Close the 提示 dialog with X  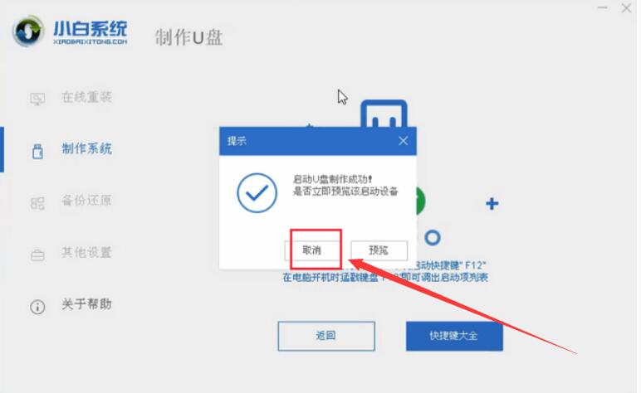tap(403, 141)
